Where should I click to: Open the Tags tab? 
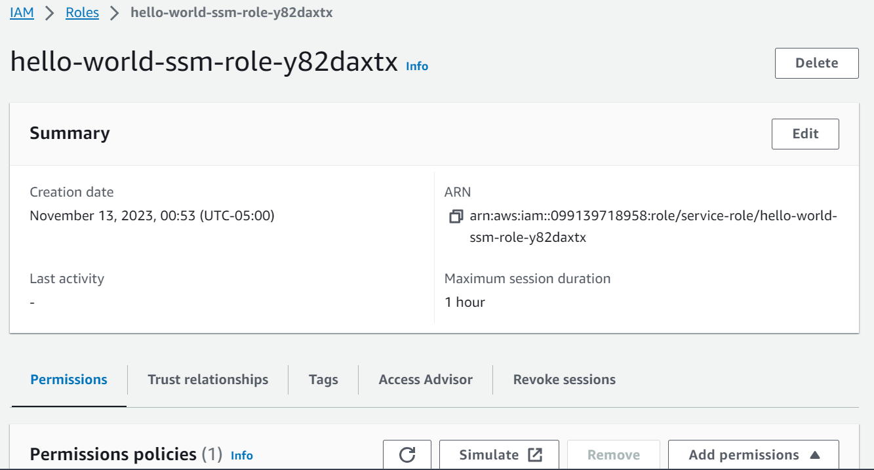pos(323,380)
